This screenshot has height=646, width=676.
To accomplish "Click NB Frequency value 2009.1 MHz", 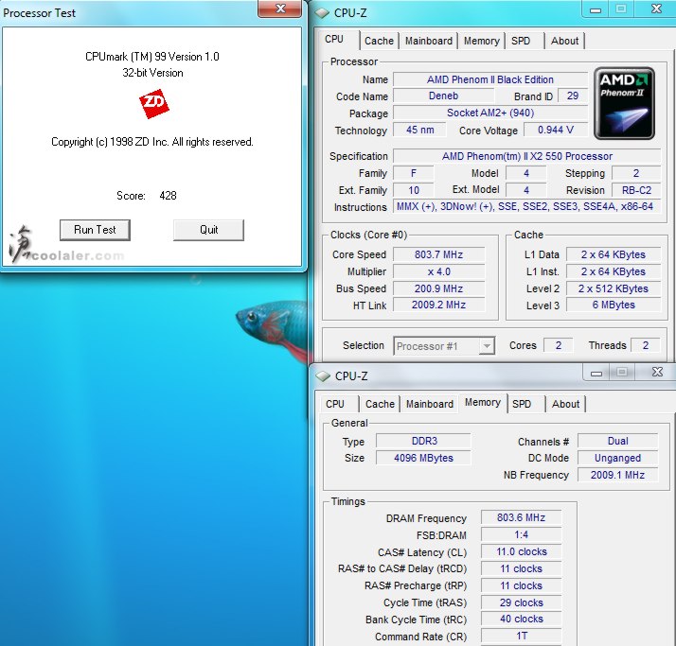I will point(618,475).
